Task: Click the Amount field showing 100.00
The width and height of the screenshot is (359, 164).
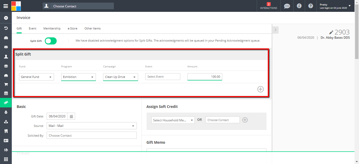Action: click(205, 77)
